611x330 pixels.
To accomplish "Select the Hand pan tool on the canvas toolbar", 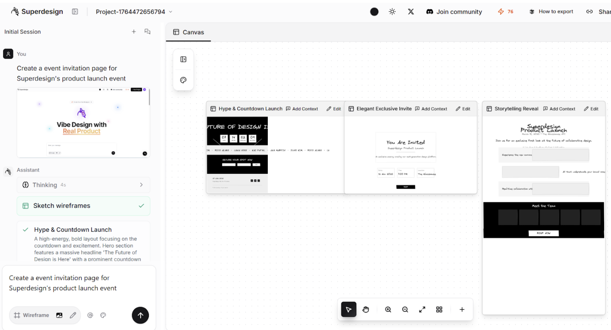I will pyautogui.click(x=366, y=309).
